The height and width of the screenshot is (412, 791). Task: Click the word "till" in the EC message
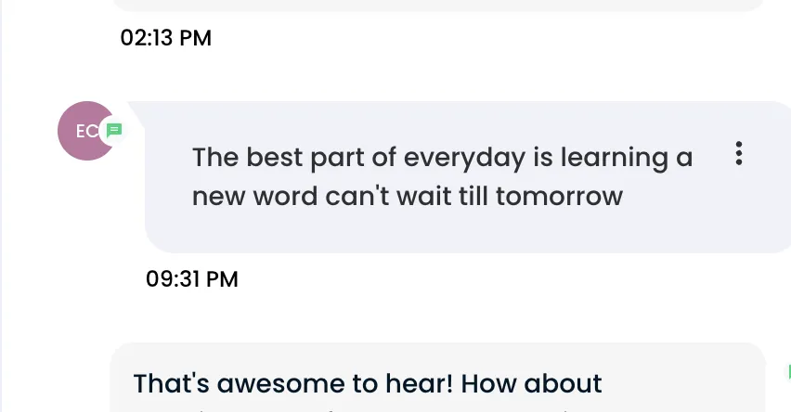tap(473, 196)
